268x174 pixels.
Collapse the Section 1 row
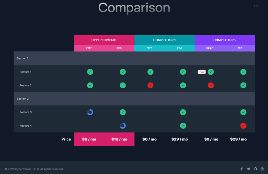click(23, 58)
